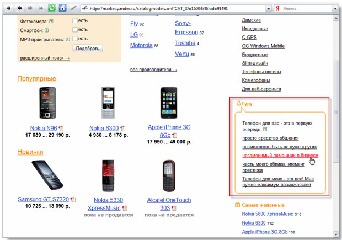
Task: Open the Motorola brand link
Action: click(x=141, y=45)
